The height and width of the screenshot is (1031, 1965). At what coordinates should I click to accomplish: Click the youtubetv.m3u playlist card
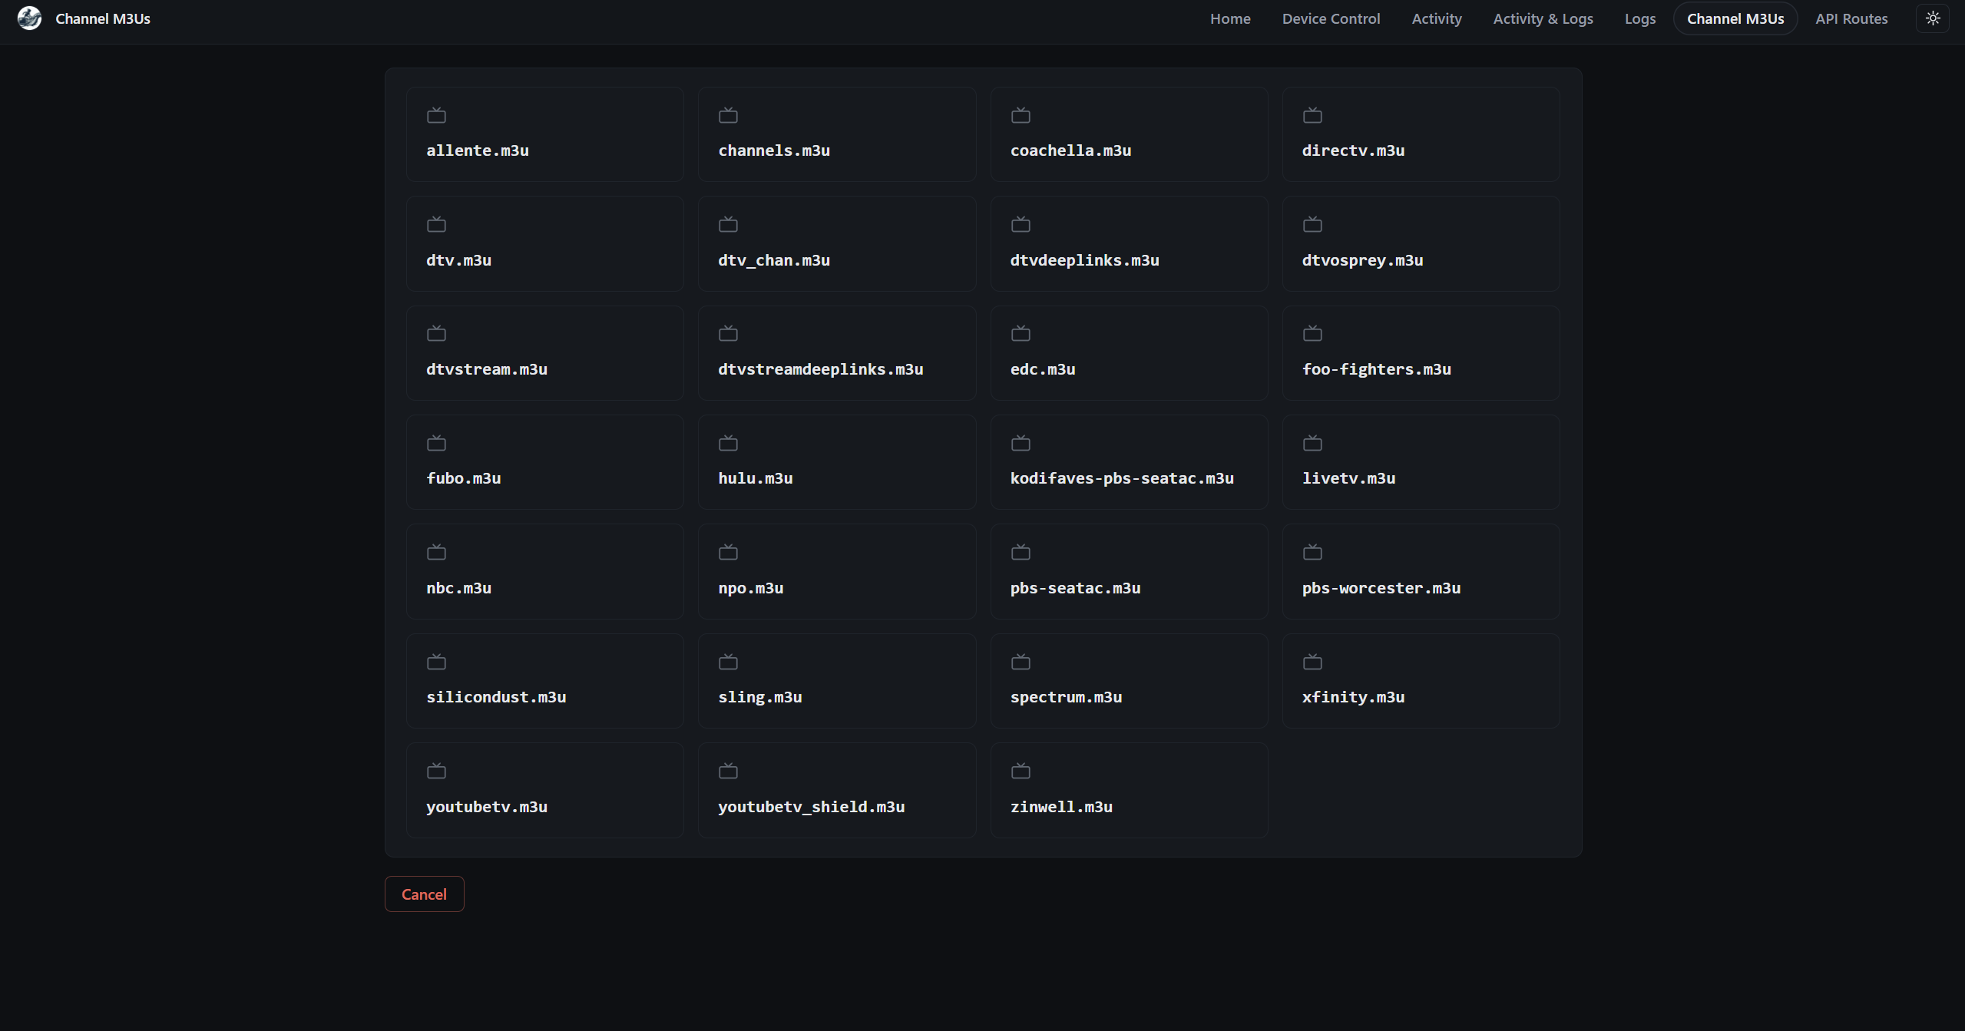pos(545,790)
